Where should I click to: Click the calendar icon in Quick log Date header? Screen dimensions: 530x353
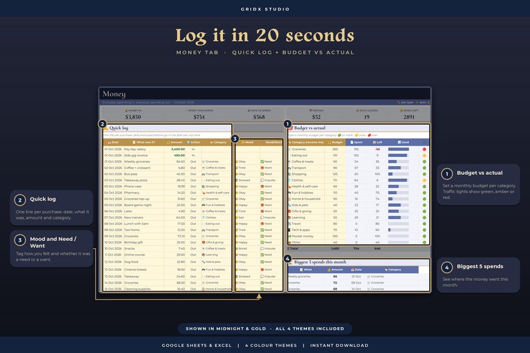[x=109, y=142]
